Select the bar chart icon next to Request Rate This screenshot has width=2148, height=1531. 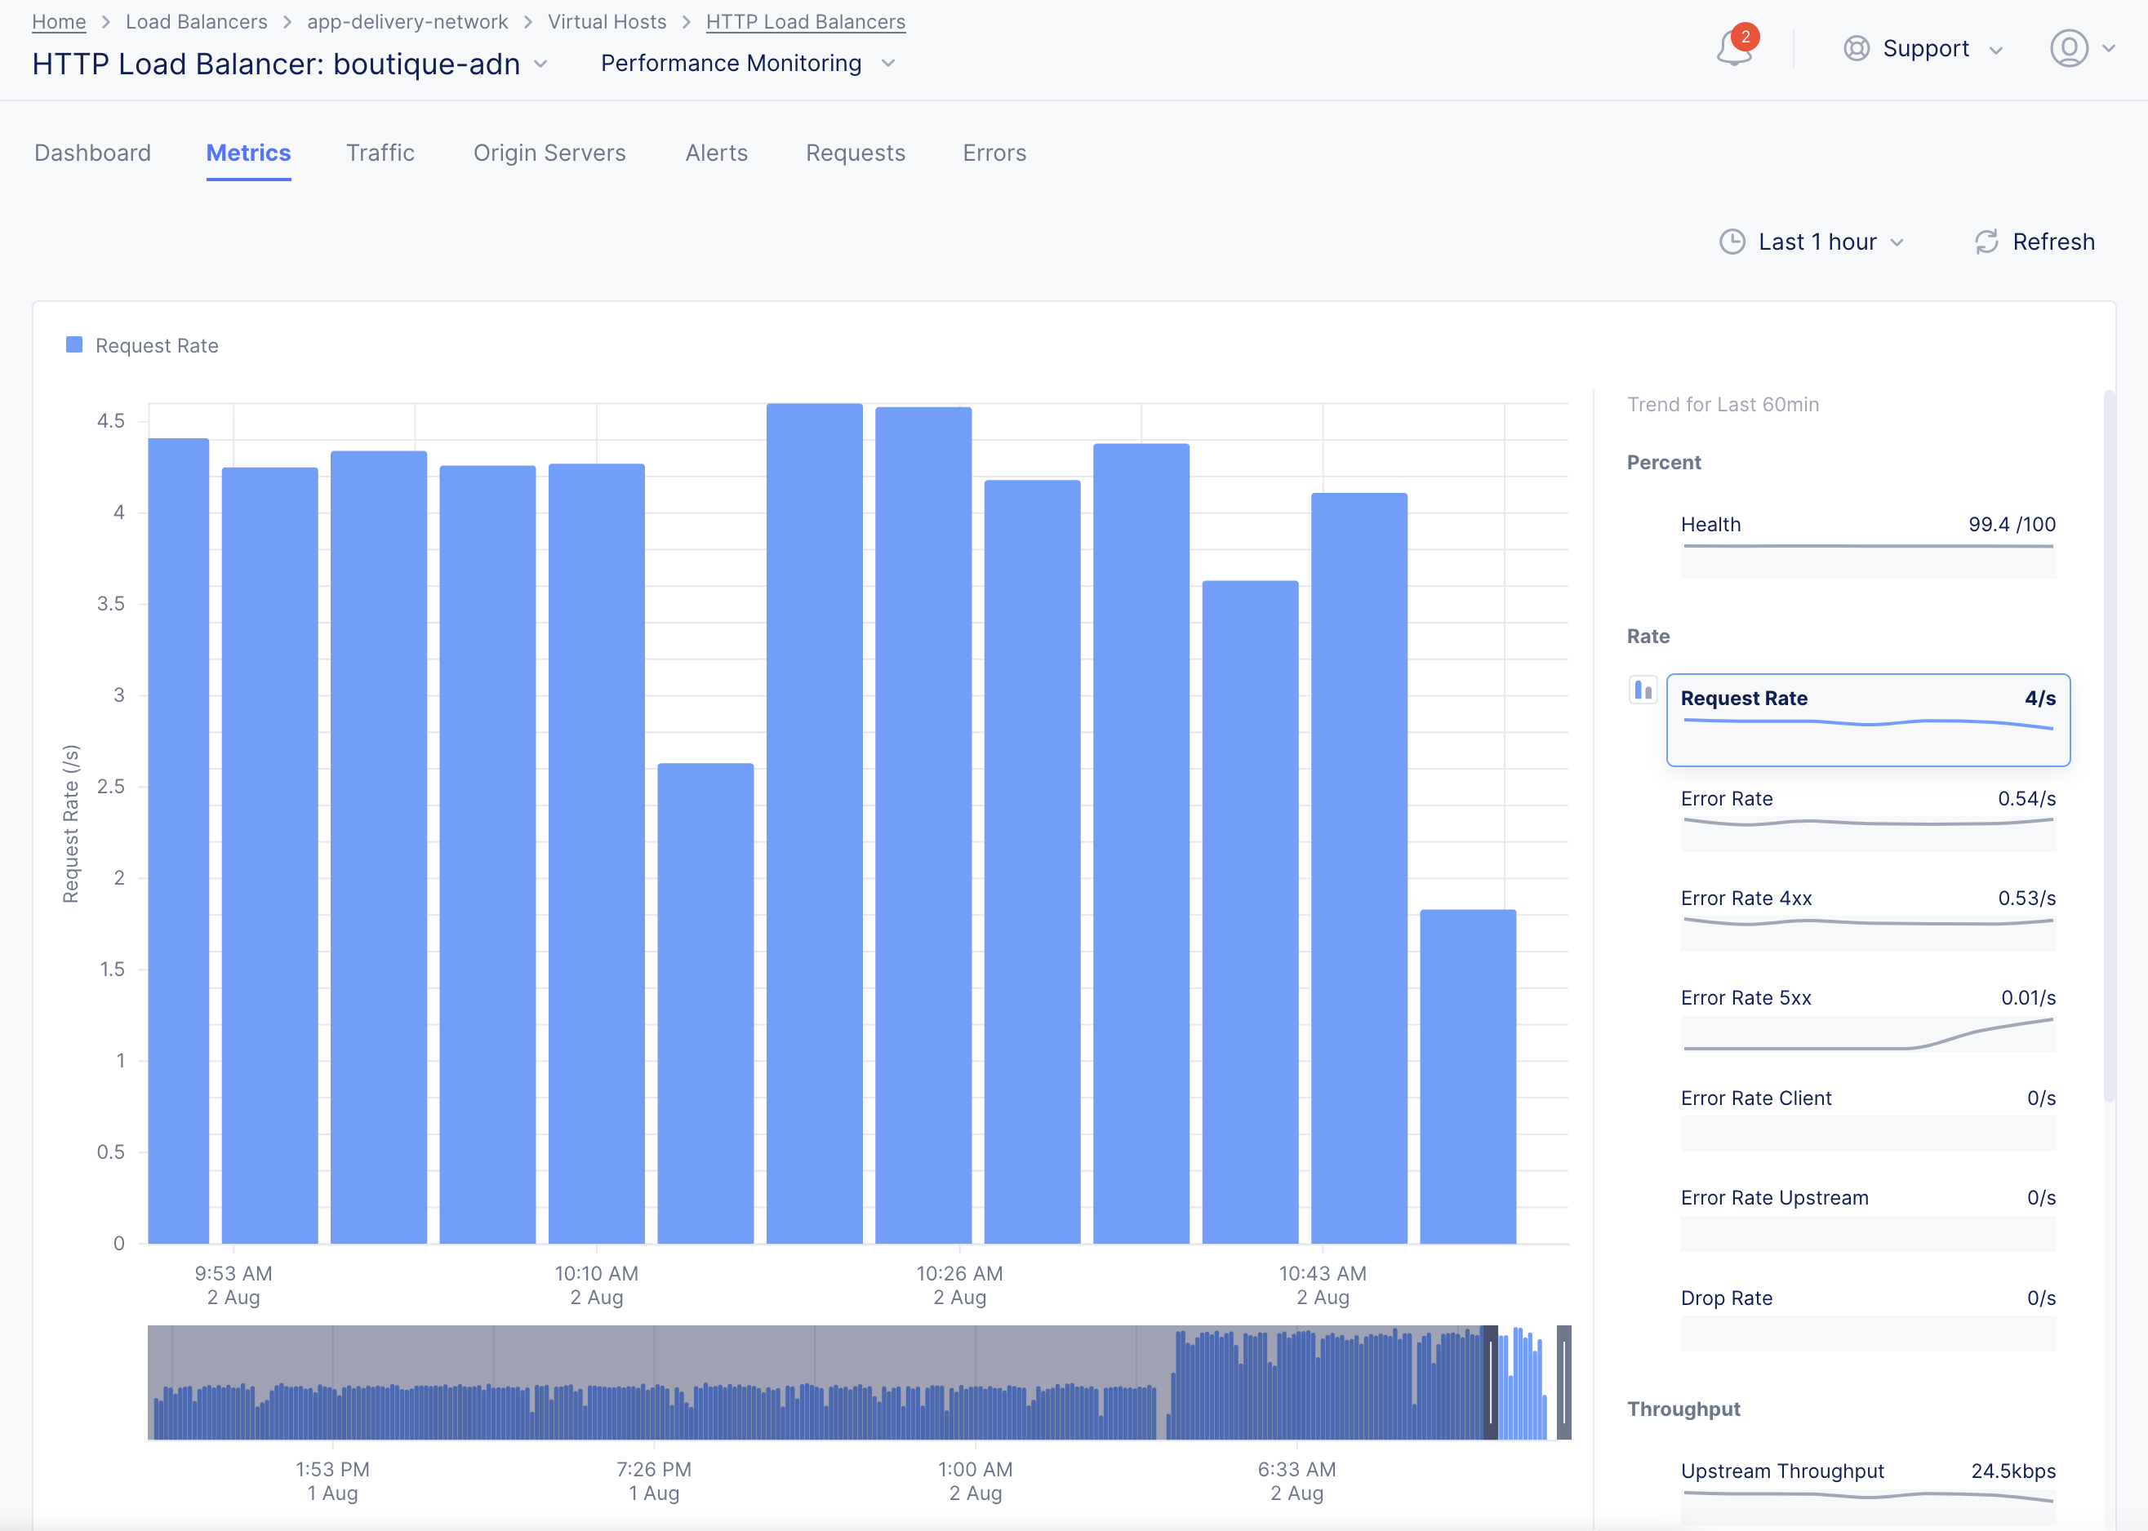point(1644,690)
